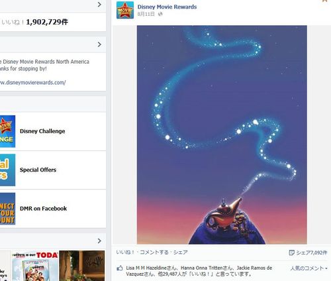
Task: Click the thumbs-up icon beside the liker names
Action: [x=120, y=268]
